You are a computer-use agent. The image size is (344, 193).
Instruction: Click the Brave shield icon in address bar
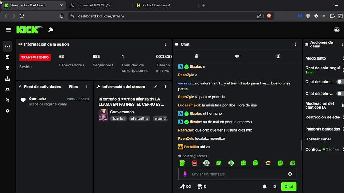(x=269, y=16)
